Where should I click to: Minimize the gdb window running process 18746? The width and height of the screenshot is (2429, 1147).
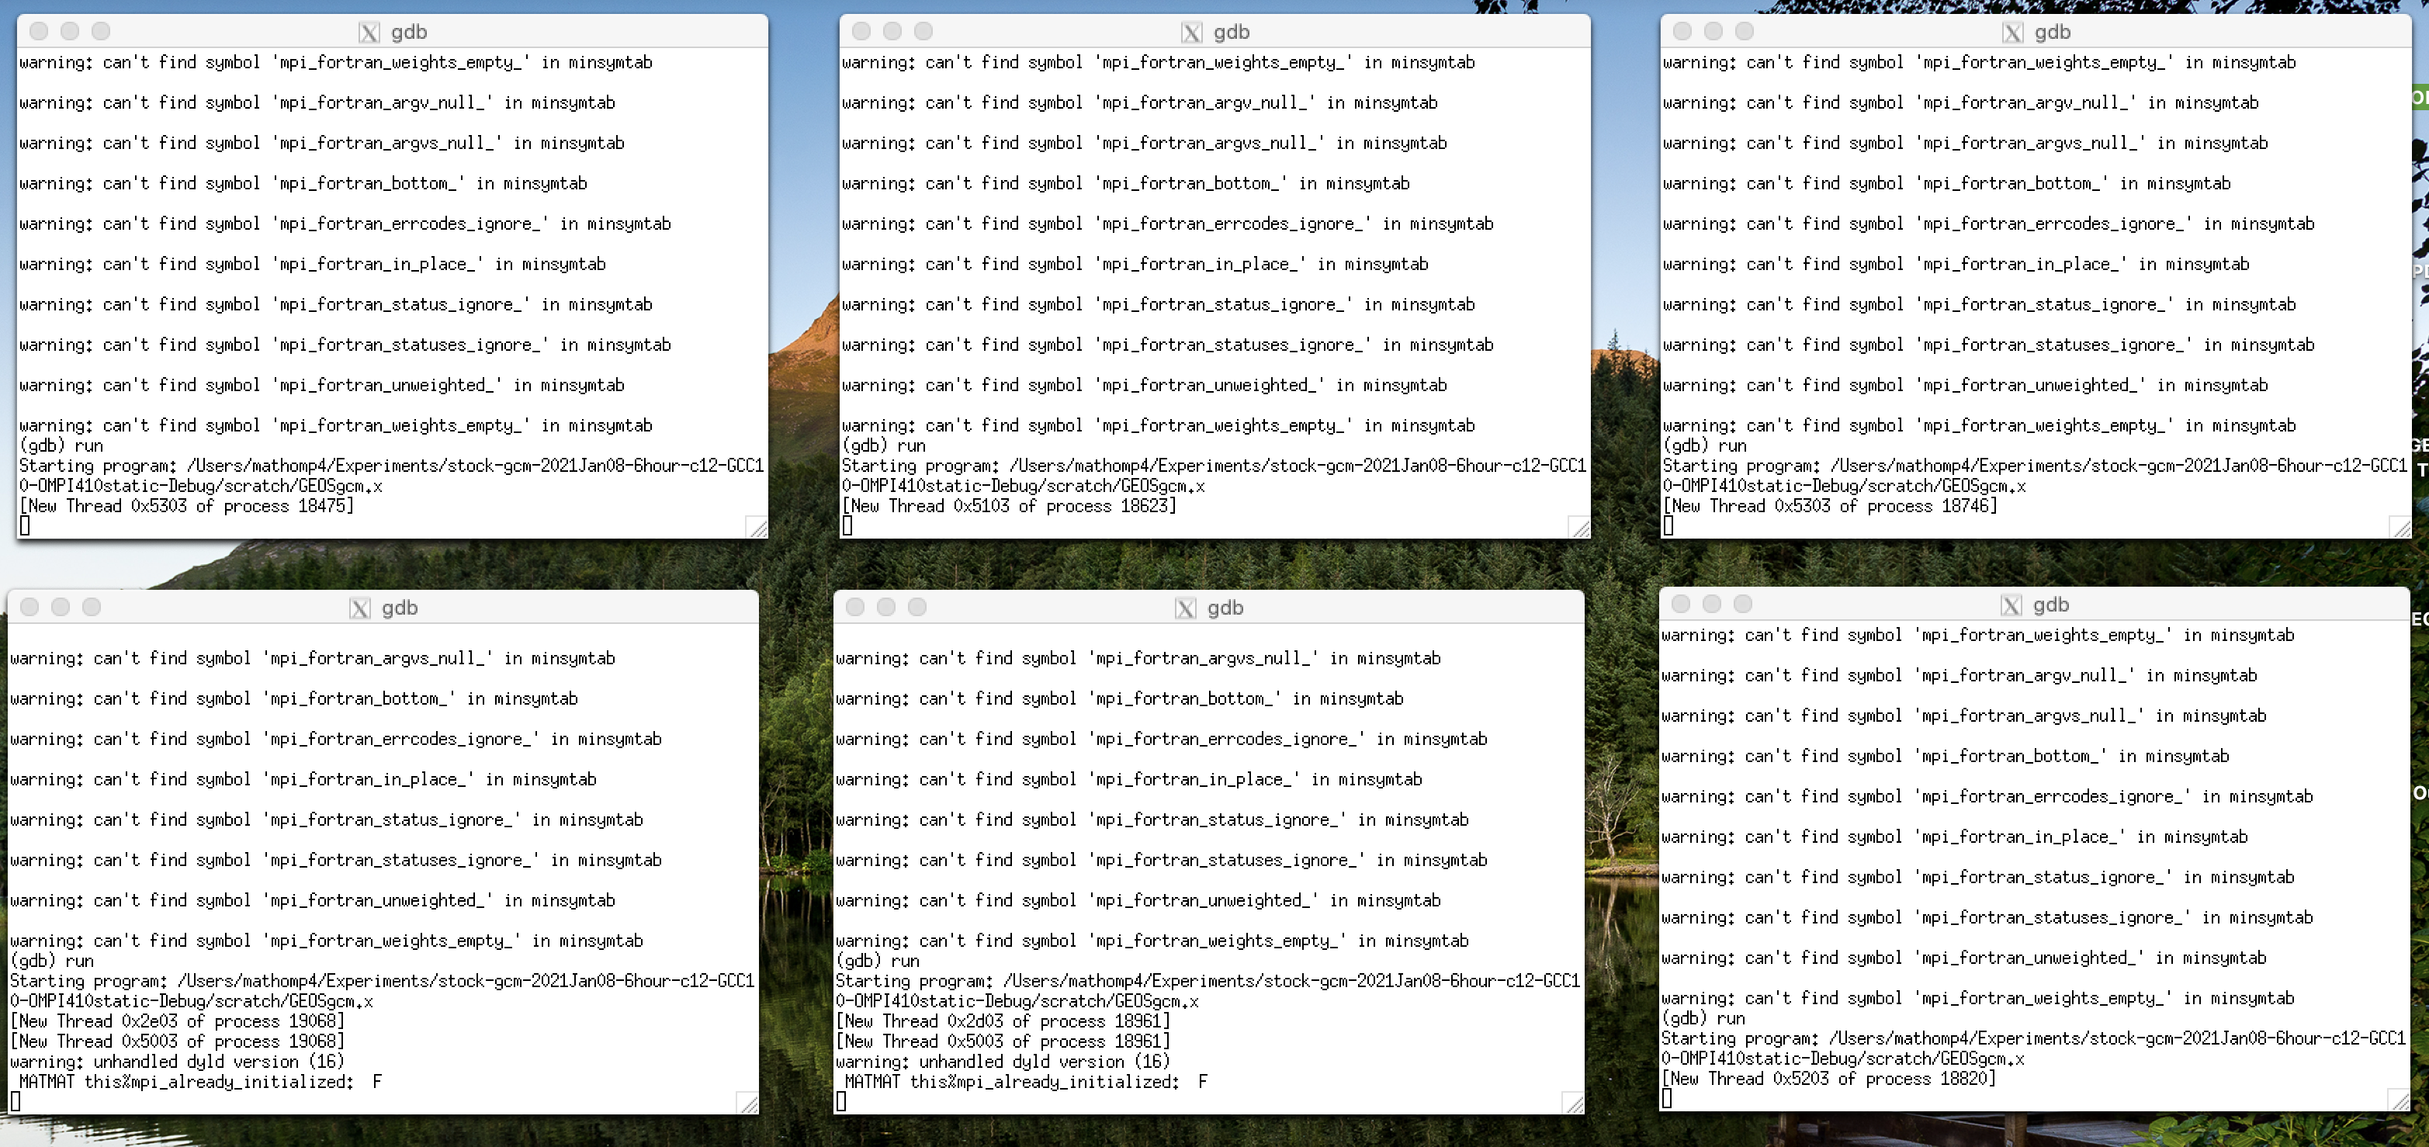(x=1713, y=31)
